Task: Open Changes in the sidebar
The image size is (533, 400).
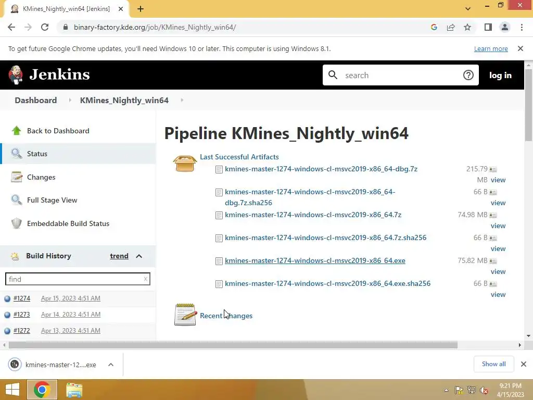Action: [41, 177]
